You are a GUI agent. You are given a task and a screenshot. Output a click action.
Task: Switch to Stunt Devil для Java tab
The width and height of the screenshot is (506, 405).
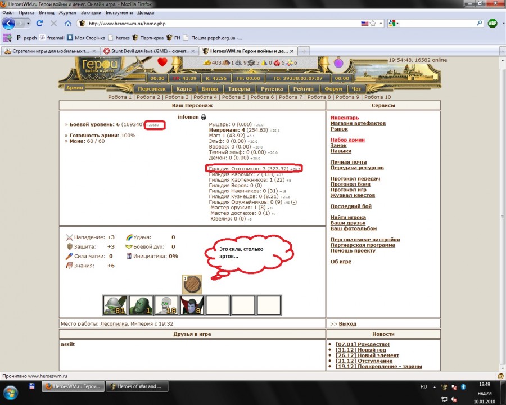[150, 51]
